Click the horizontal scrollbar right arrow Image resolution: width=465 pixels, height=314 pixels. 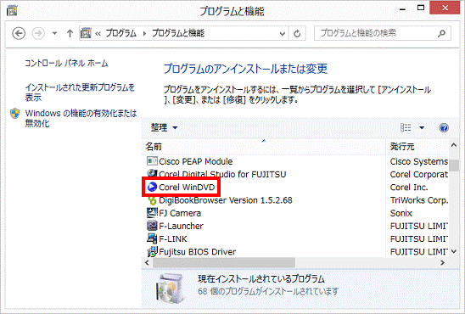pyautogui.click(x=443, y=263)
